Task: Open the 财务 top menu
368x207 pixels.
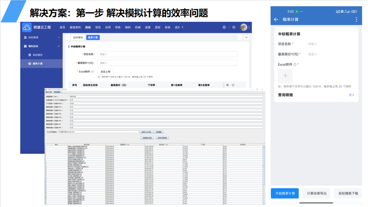Action: pos(168,28)
